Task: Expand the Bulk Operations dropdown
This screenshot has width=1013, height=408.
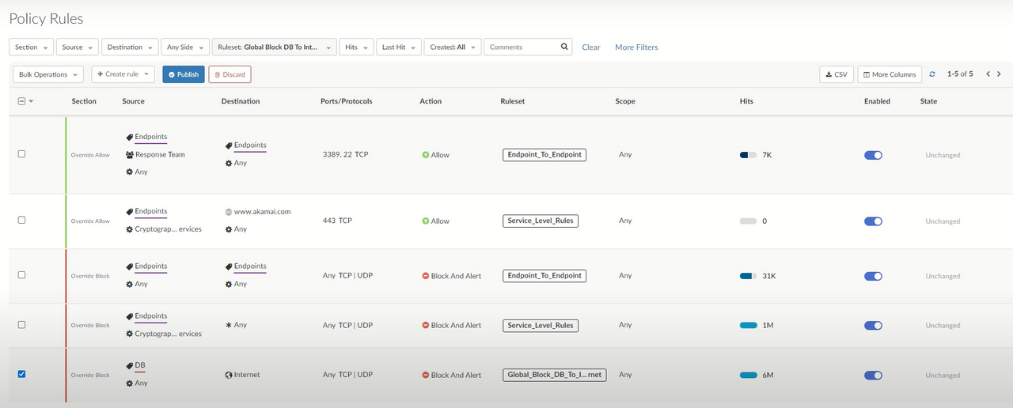Action: point(49,74)
